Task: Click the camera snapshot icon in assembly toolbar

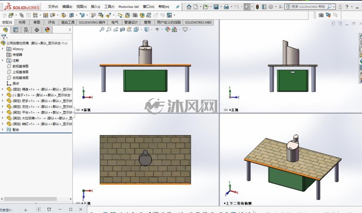Action: pyautogui.click(x=135, y=15)
